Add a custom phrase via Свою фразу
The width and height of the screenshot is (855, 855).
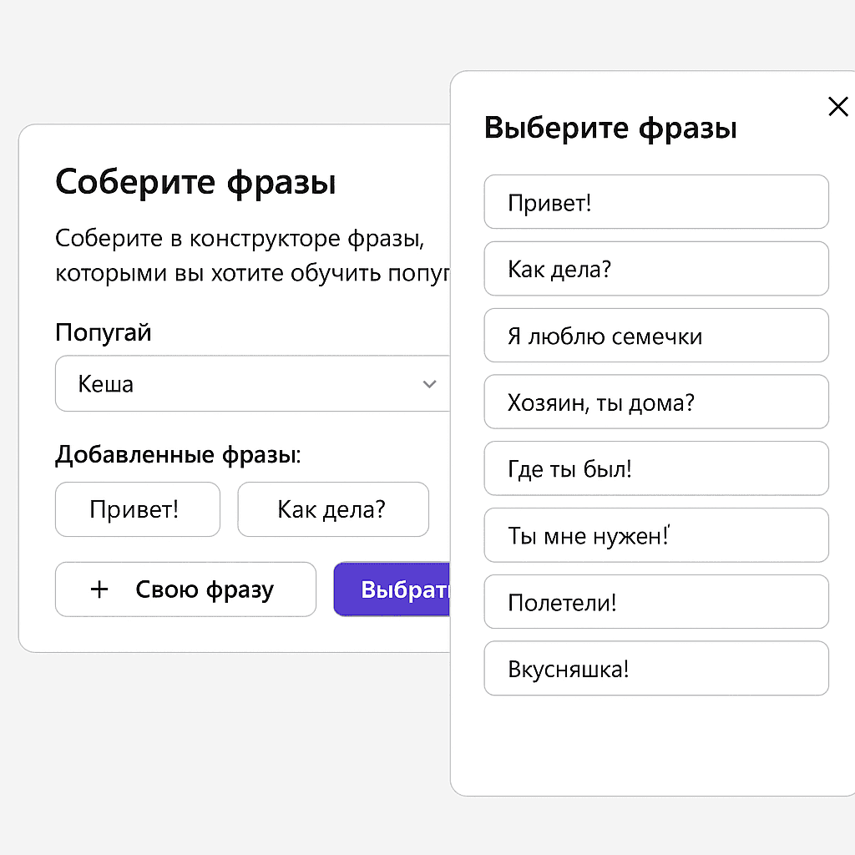[185, 589]
